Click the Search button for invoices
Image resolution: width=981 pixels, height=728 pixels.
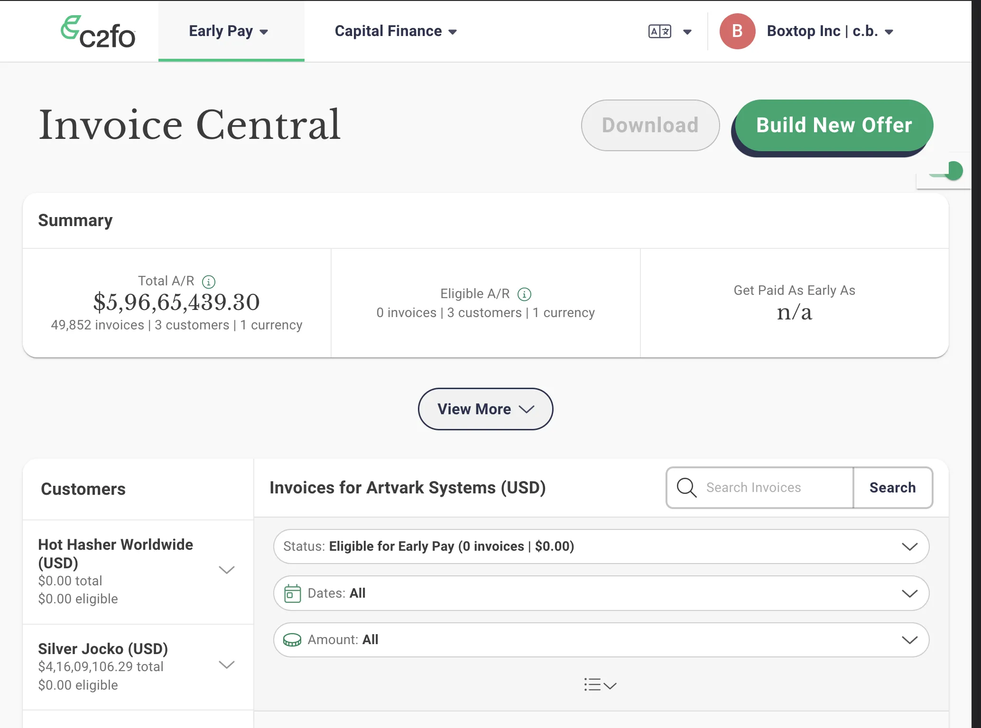[893, 488]
